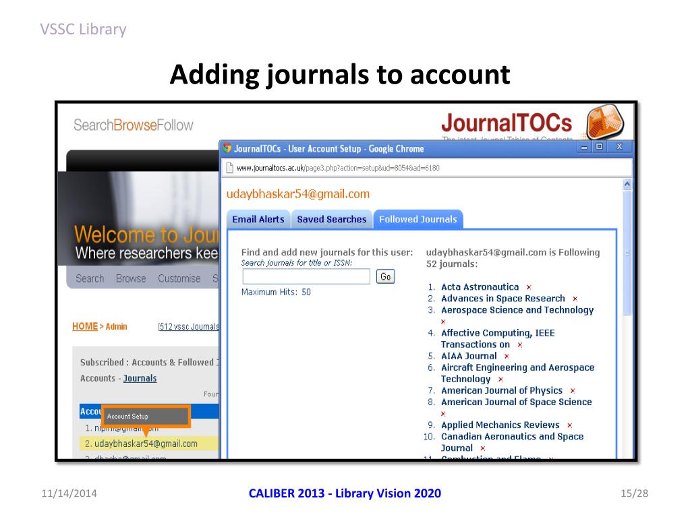Click the Chrome icon in popup title bar
This screenshot has width=690, height=517.
[x=227, y=148]
